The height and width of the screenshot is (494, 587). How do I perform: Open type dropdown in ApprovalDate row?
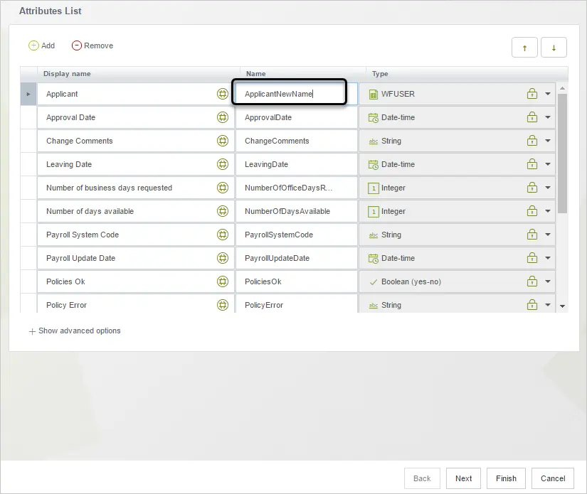[548, 117]
